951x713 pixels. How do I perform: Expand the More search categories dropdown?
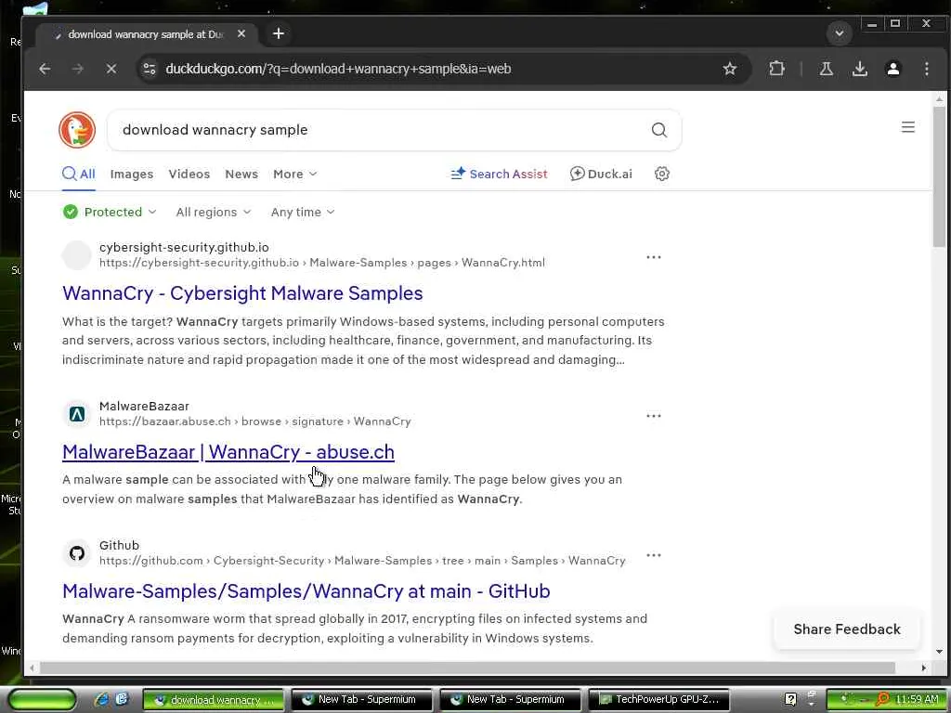click(294, 174)
